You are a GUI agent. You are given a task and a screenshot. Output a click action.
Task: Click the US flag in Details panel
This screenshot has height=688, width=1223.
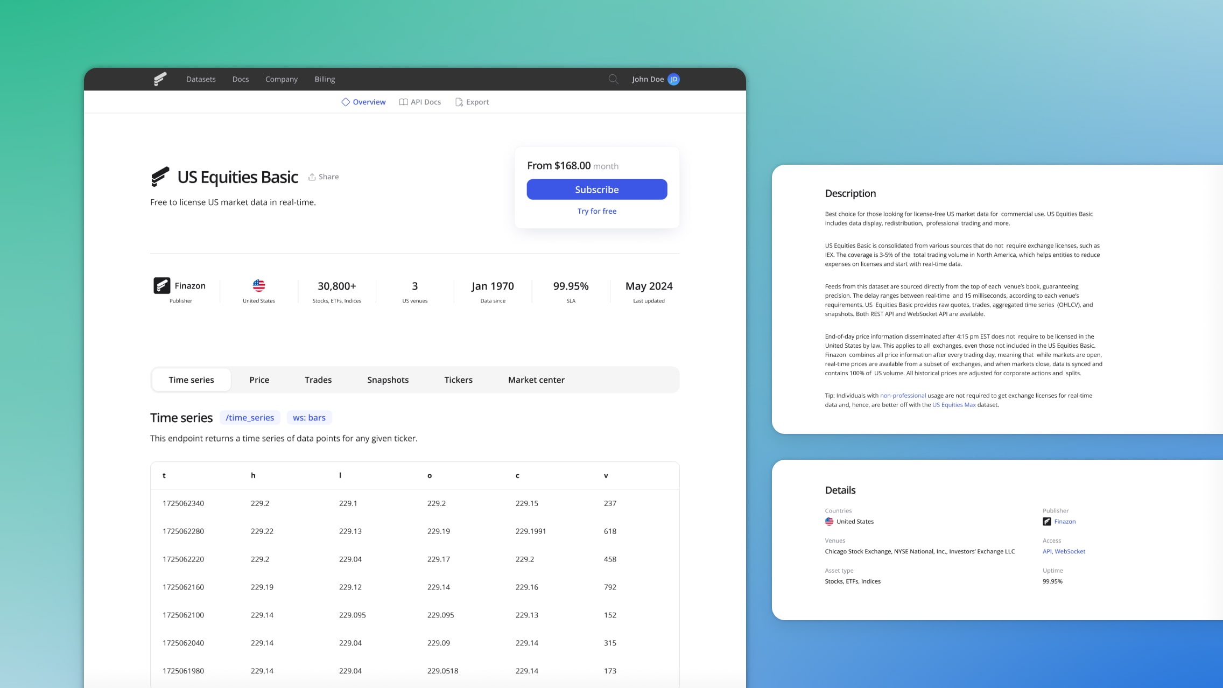829,521
